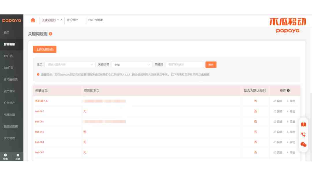This screenshot has width=312, height=176.
Task: Open 首页 in the sidebar
Action: (7, 32)
